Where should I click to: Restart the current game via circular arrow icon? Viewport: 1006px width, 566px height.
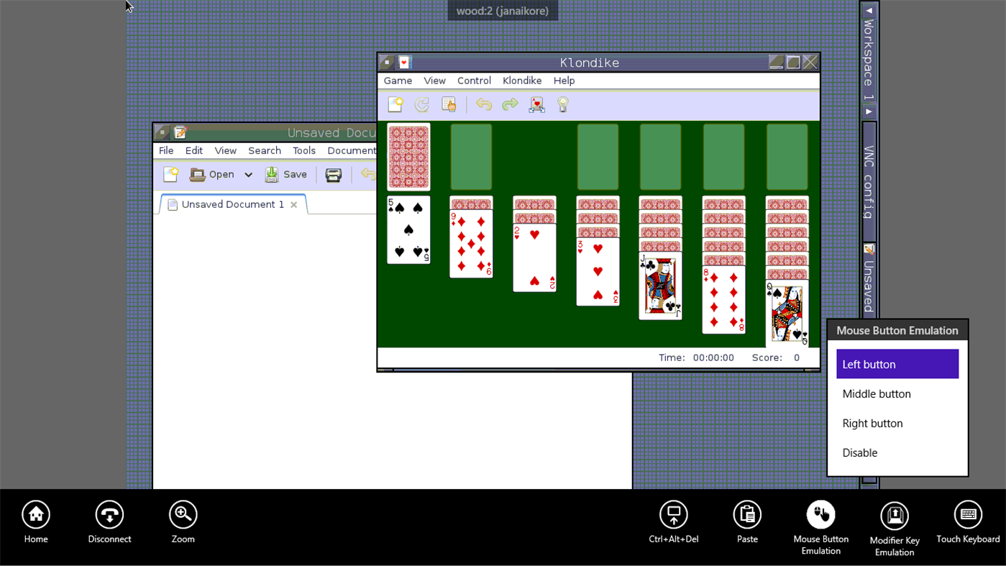click(422, 104)
